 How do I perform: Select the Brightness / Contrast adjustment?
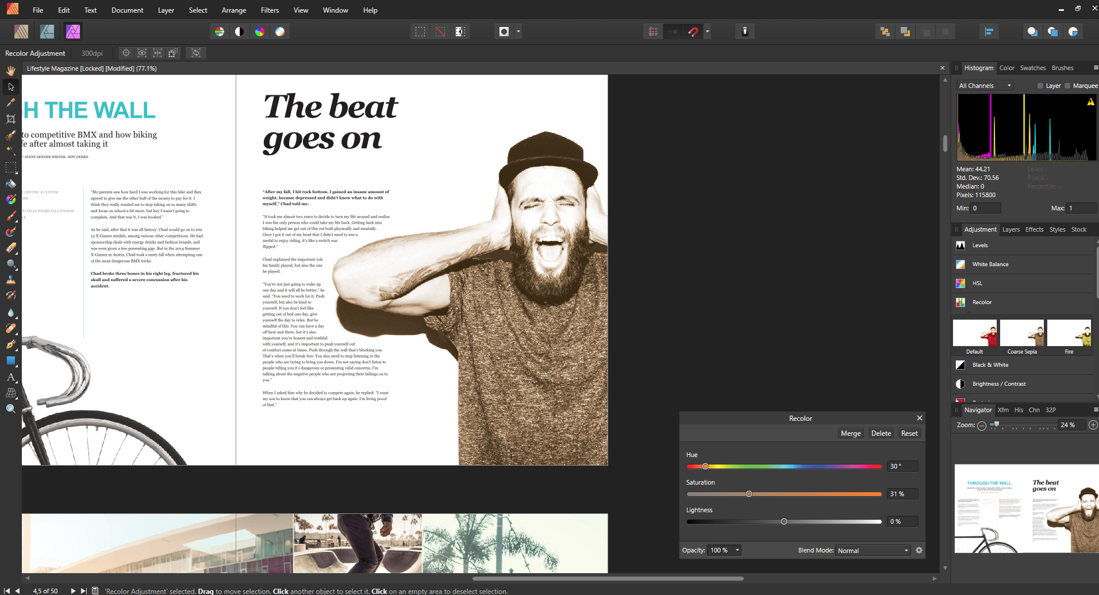pos(1023,384)
